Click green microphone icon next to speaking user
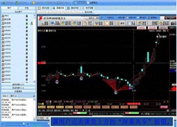Viewport: 177px width, 127px height. [27, 23]
